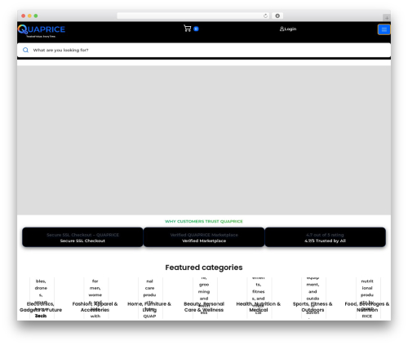This screenshot has width=408, height=345.
Task: Open a new browser tab with plus
Action: tap(387, 18)
